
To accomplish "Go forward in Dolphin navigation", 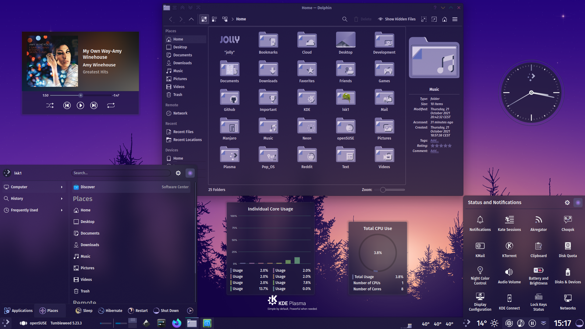I will pyautogui.click(x=181, y=19).
